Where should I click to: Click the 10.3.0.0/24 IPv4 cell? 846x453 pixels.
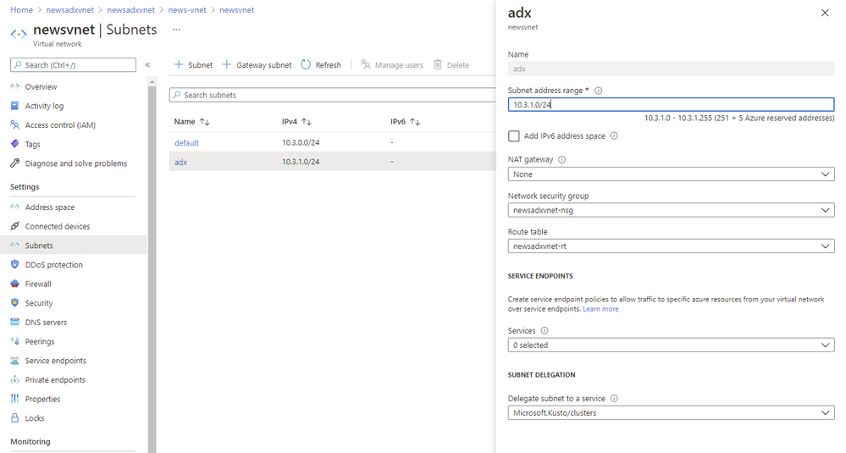[301, 142]
